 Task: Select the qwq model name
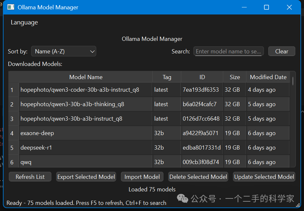[x=26, y=162]
